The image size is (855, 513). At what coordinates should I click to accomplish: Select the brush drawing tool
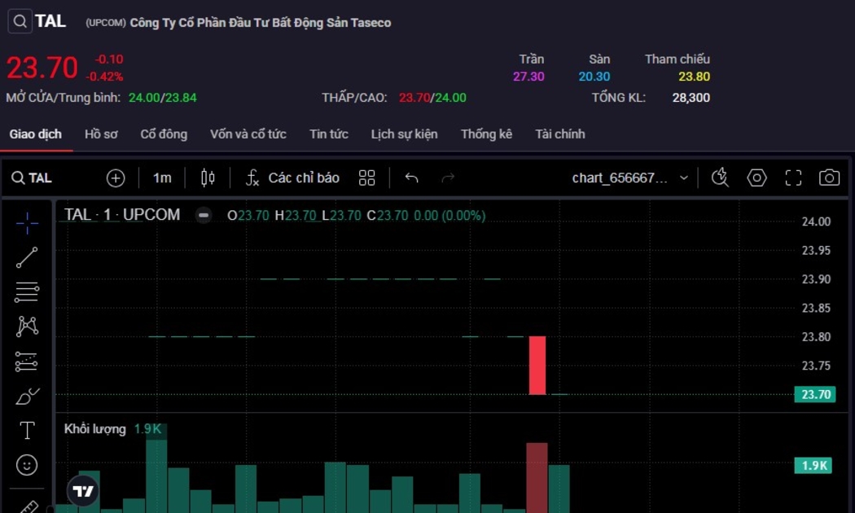[27, 397]
